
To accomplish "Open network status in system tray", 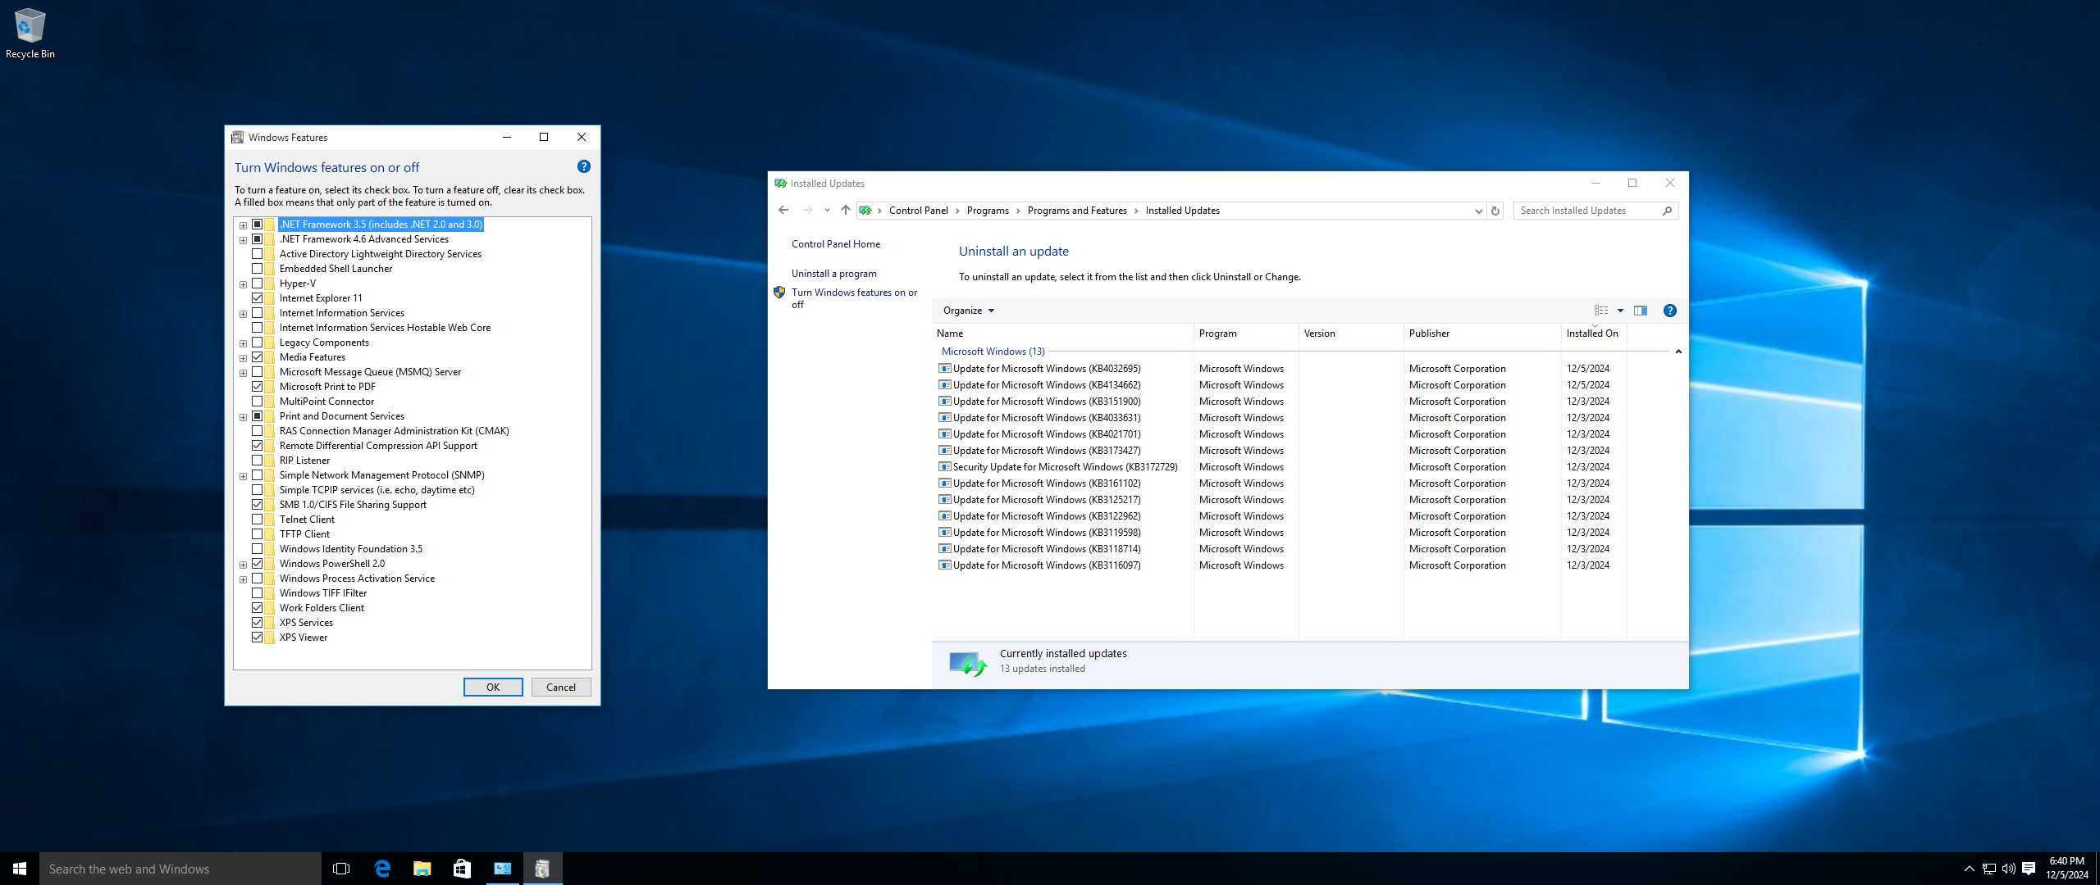I will tap(1989, 869).
